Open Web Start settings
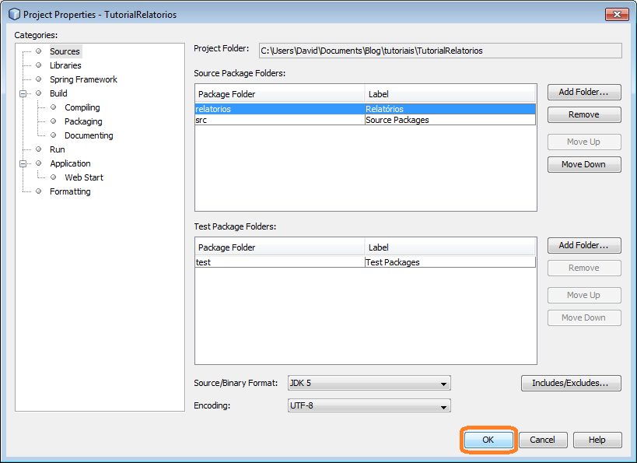 [x=84, y=177]
